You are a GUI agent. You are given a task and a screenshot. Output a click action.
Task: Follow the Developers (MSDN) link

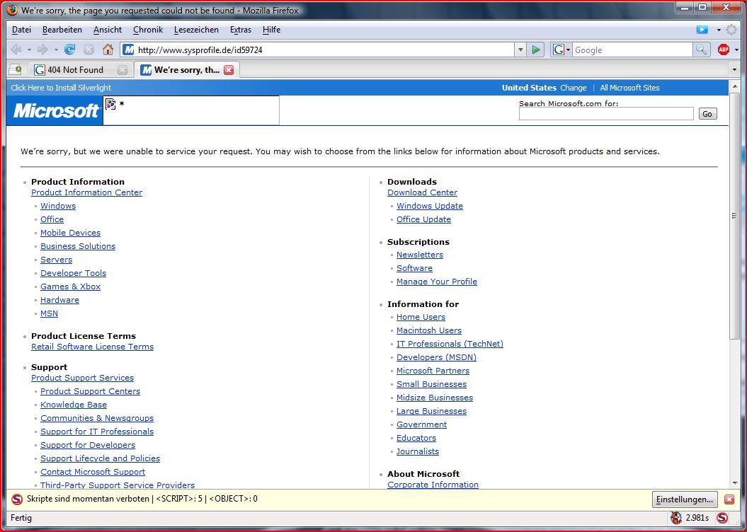click(x=436, y=357)
